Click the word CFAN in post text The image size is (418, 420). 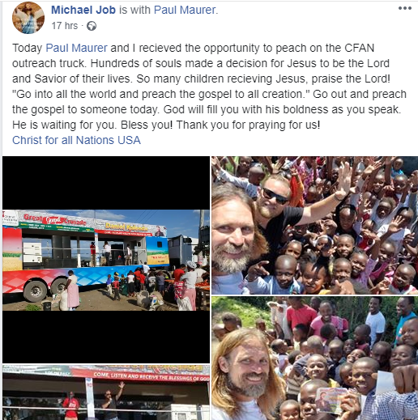pos(359,48)
